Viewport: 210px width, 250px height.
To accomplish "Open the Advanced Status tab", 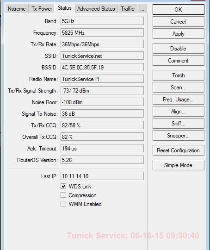I will tap(96, 9).
